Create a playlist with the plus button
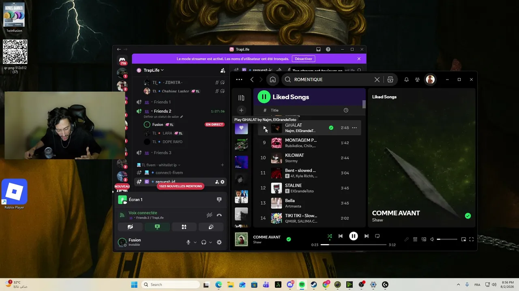This screenshot has width=519, height=291. (x=241, y=110)
